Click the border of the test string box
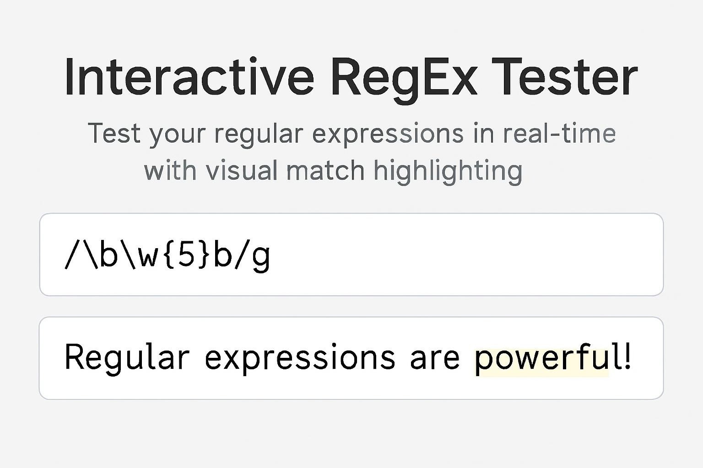 (x=351, y=318)
